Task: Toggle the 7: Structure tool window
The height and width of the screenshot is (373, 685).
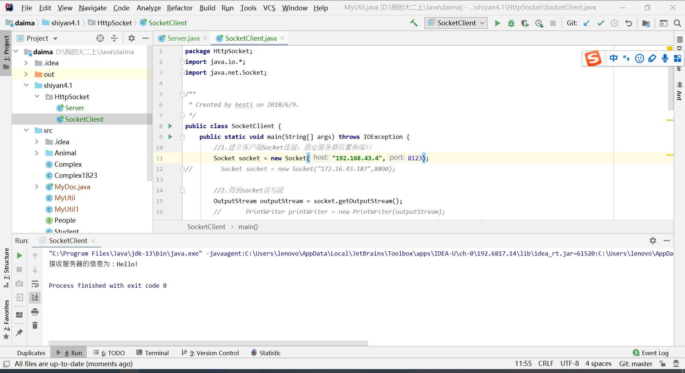Action: (6, 267)
